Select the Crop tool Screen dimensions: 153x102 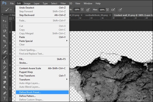[x=4, y=41]
